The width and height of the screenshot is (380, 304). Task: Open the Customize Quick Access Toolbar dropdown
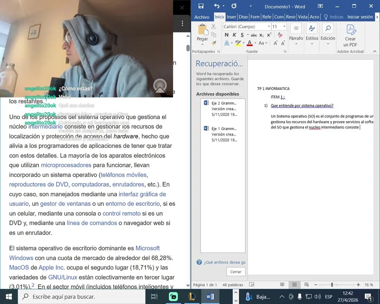pos(250,6)
